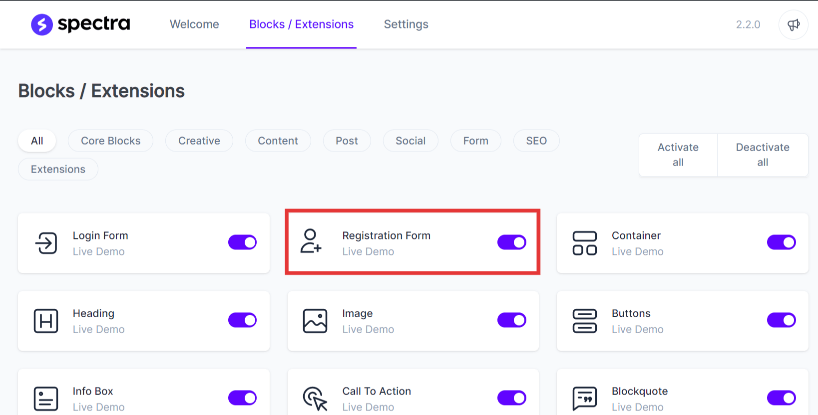The width and height of the screenshot is (818, 415).
Task: Click the megaphone announcements icon
Action: (793, 24)
